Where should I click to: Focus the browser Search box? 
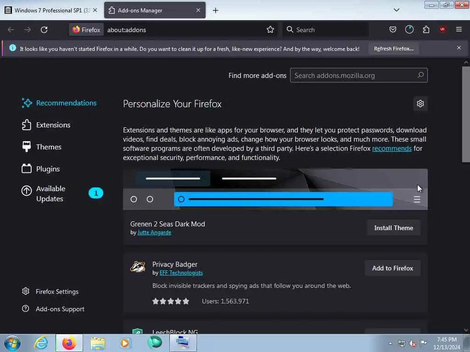(325, 30)
